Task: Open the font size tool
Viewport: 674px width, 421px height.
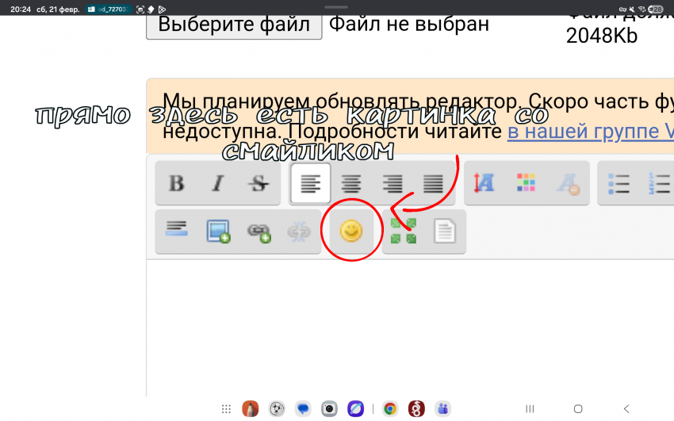Action: (484, 183)
